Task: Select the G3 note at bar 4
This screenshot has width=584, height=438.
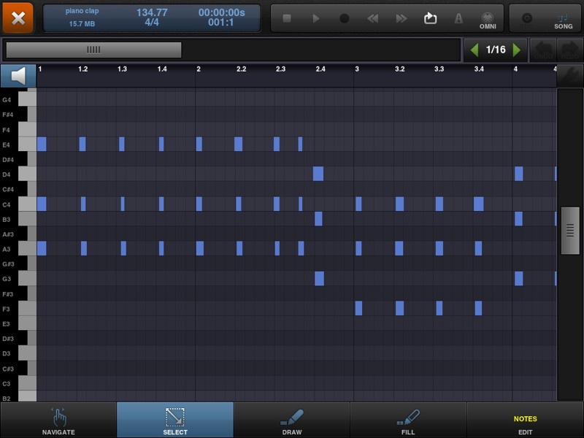Action: pyautogui.click(x=519, y=279)
